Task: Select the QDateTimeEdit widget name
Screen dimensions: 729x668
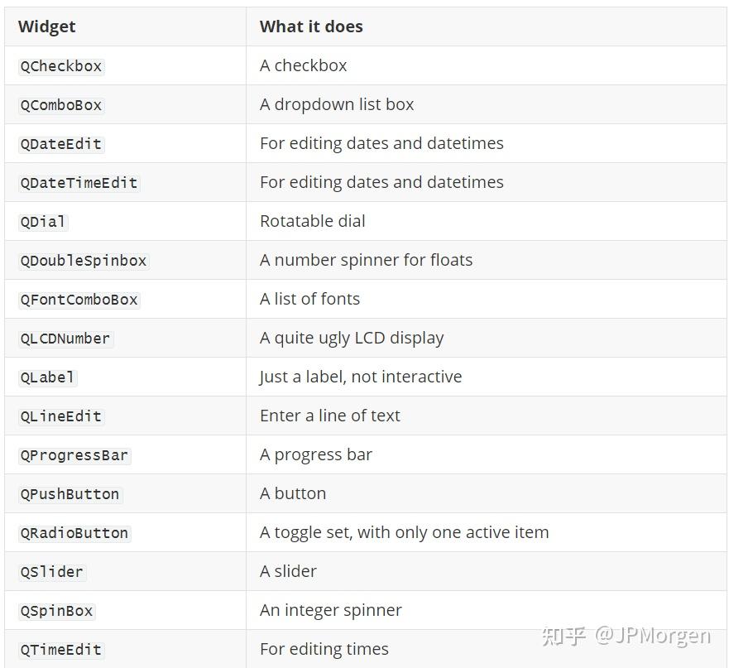Action: tap(79, 183)
